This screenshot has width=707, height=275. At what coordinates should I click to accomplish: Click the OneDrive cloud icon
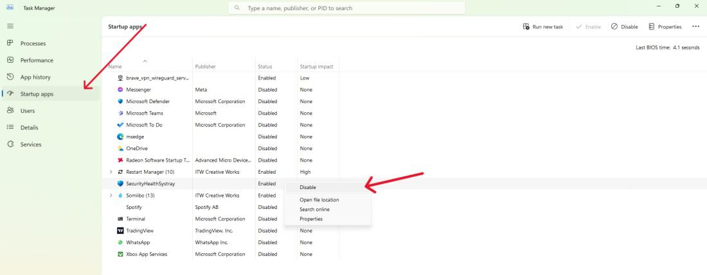click(120, 148)
